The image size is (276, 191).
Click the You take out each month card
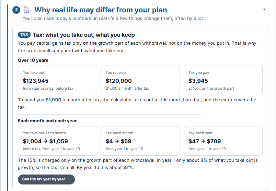pos(57,141)
